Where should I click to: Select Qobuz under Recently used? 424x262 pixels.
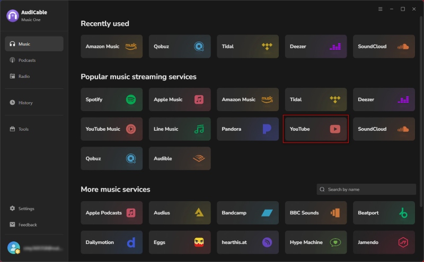(180, 47)
